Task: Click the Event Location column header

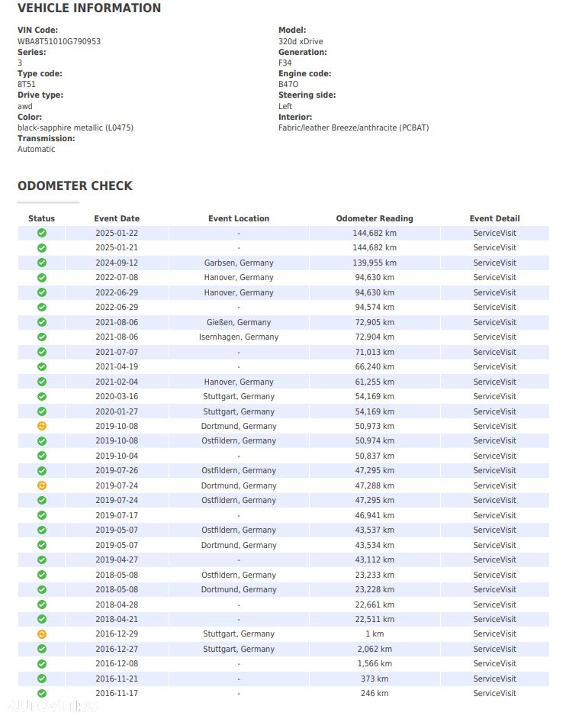Action: coord(239,219)
